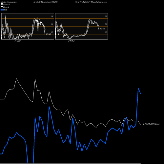
Task: Click the blue OBV legend swatch
Action: [2, 10]
